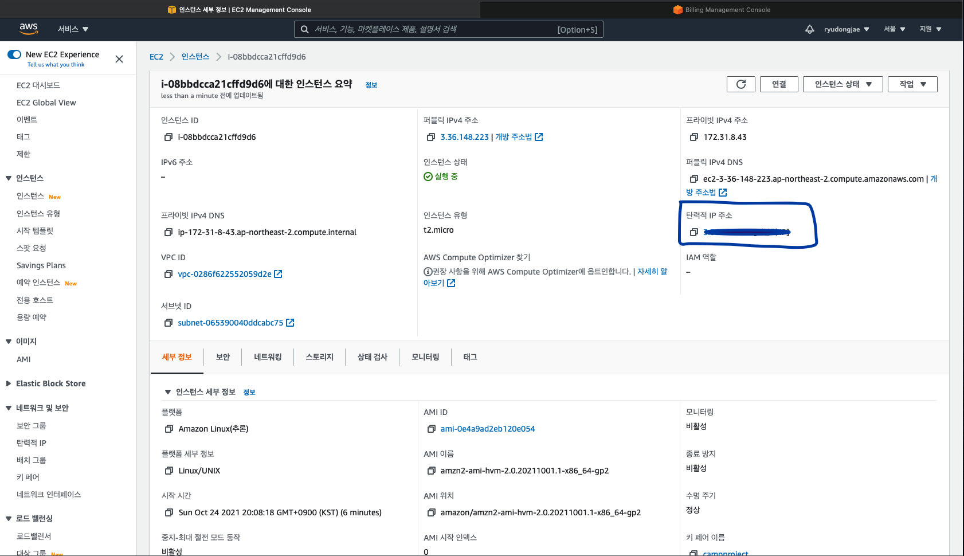Open the 서울 region dropdown
Screen dimensions: 964x556
(894, 29)
